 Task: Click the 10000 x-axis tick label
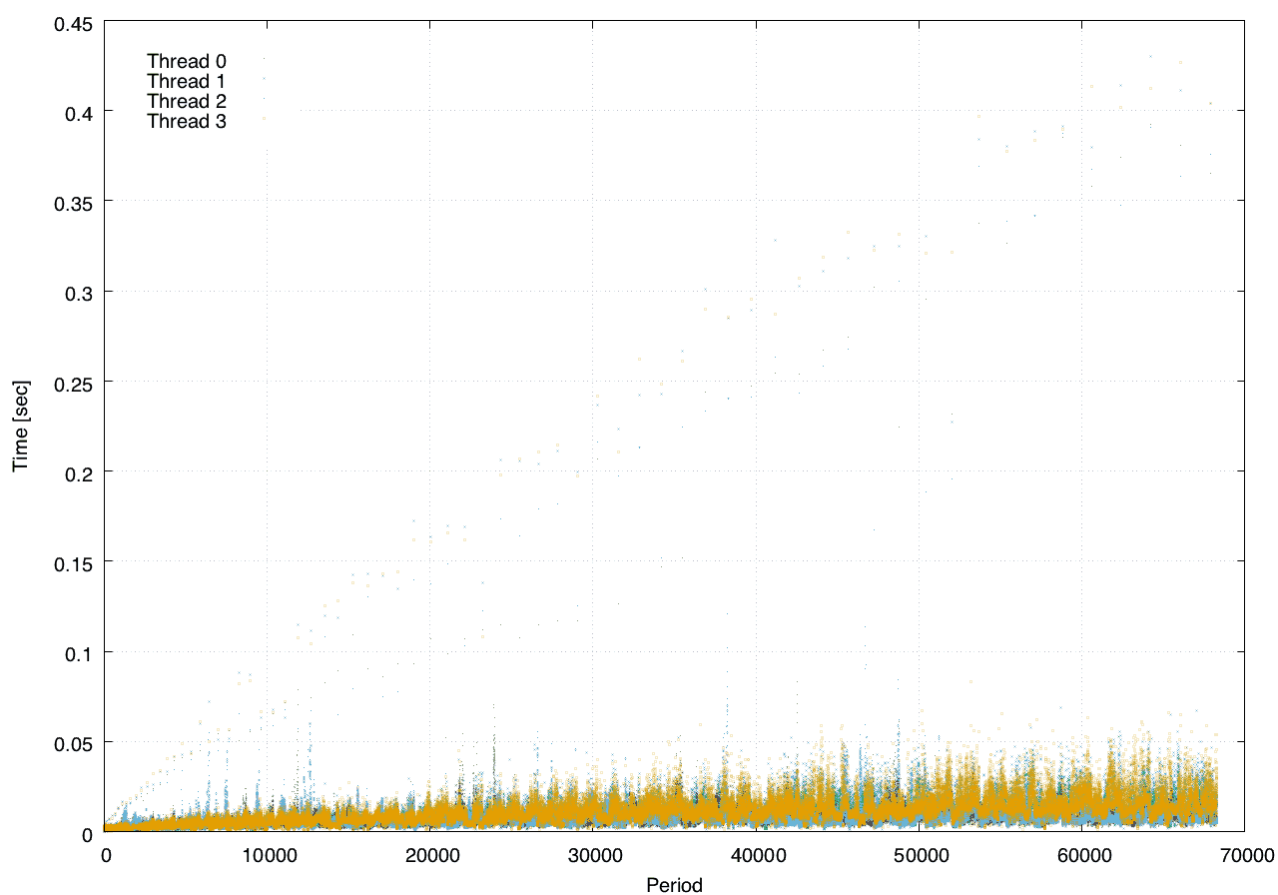(x=268, y=855)
